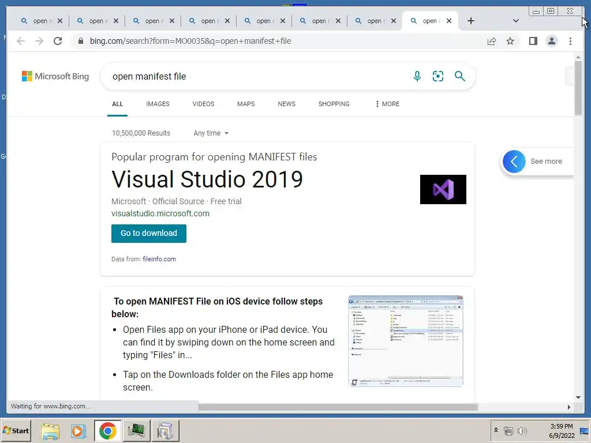Select the ALL results tab
The width and height of the screenshot is (591, 443).
(x=117, y=104)
